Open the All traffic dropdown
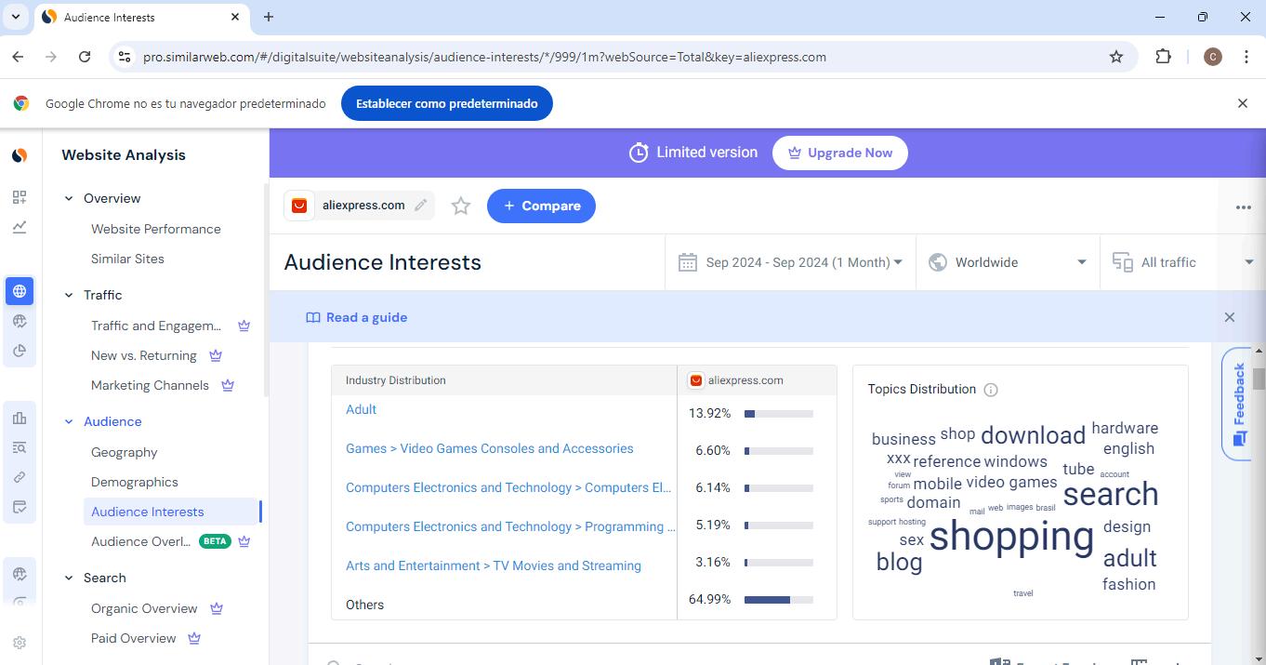 (1182, 262)
